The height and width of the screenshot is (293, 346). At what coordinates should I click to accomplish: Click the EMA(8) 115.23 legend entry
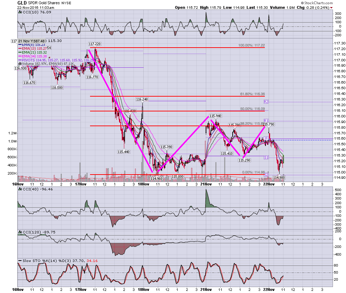[32, 45]
